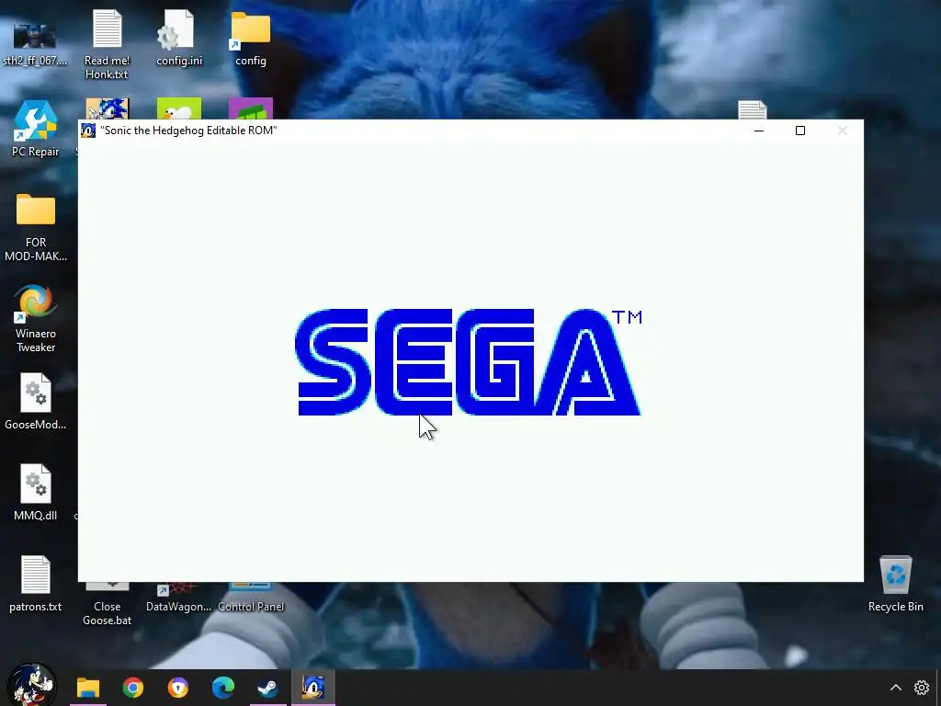Open the settings gear in the system tray
Image resolution: width=941 pixels, height=706 pixels.
click(921, 688)
